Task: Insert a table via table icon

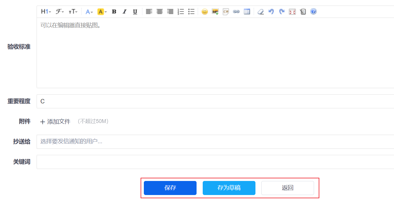Action: point(247,12)
